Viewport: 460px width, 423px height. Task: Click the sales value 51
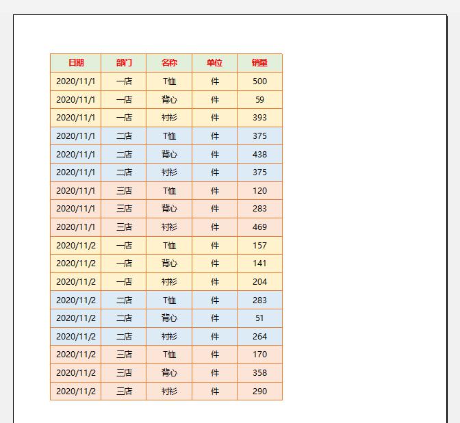[259, 318]
